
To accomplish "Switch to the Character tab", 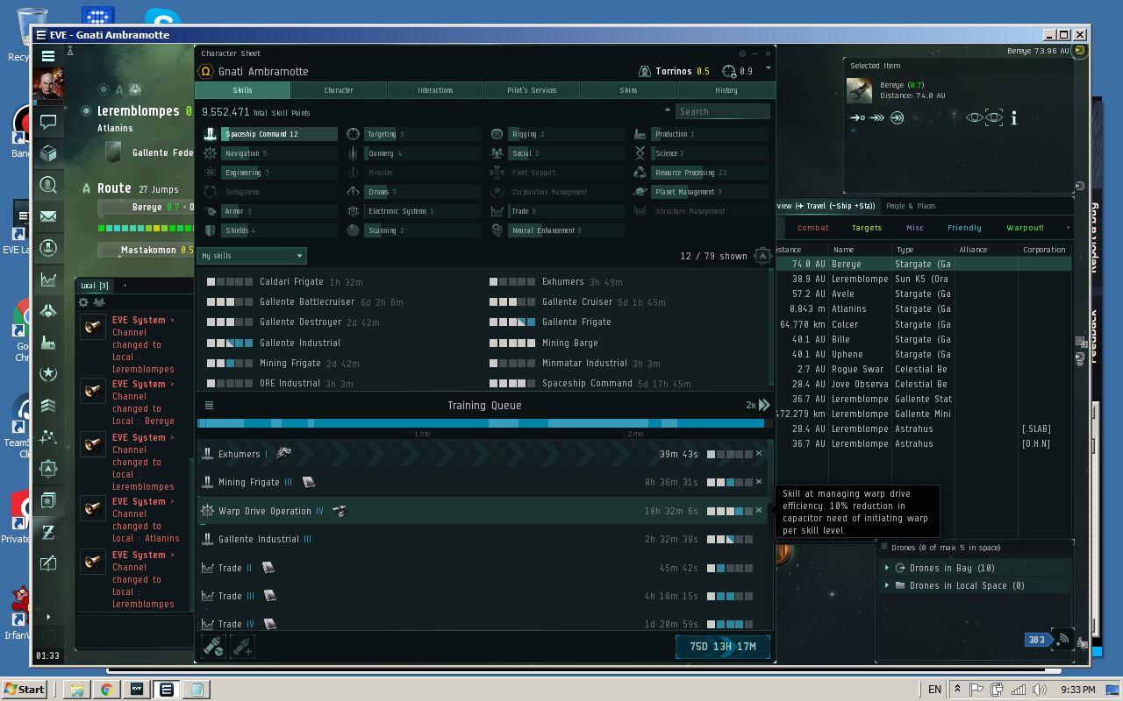I will pyautogui.click(x=339, y=90).
